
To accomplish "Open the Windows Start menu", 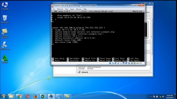I will [x=4, y=96].
